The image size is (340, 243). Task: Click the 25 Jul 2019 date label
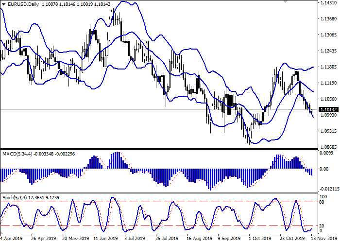[x=168, y=239]
